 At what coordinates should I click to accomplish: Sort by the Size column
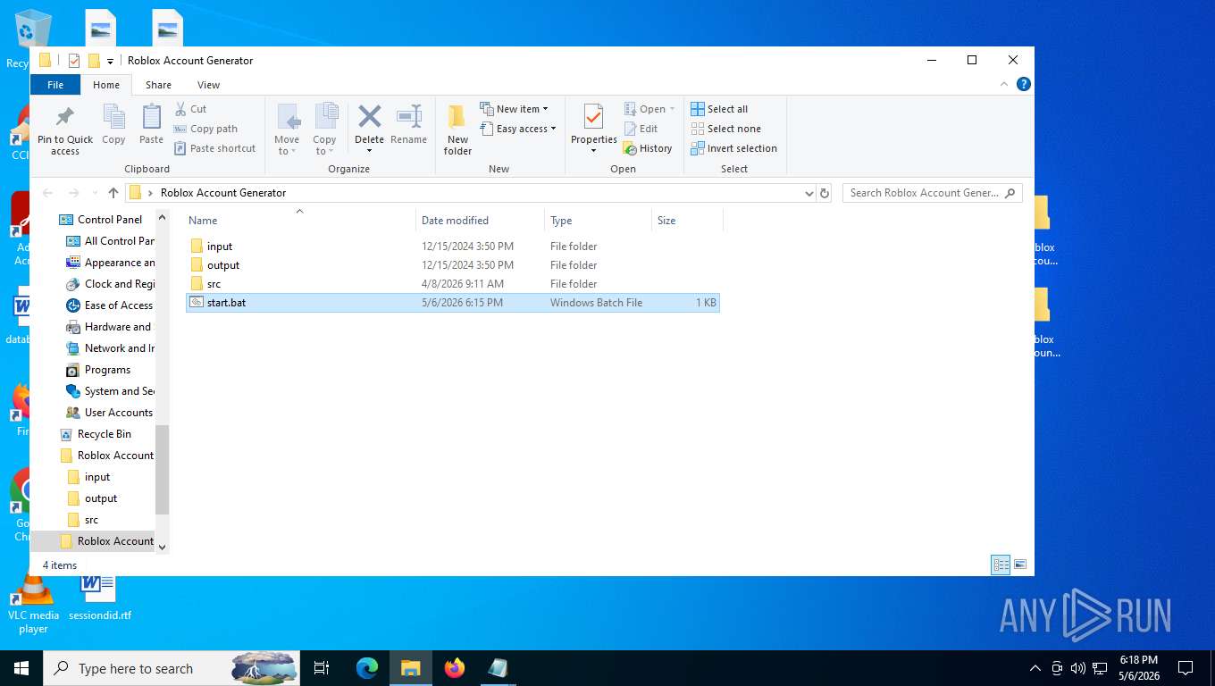pyautogui.click(x=687, y=220)
